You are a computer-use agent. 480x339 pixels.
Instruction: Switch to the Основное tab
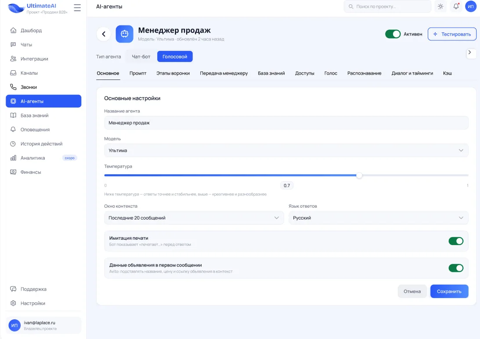(108, 73)
